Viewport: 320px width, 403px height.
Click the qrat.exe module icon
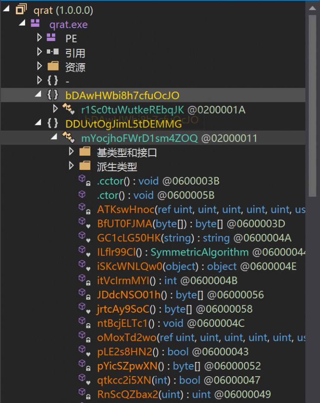[35, 24]
